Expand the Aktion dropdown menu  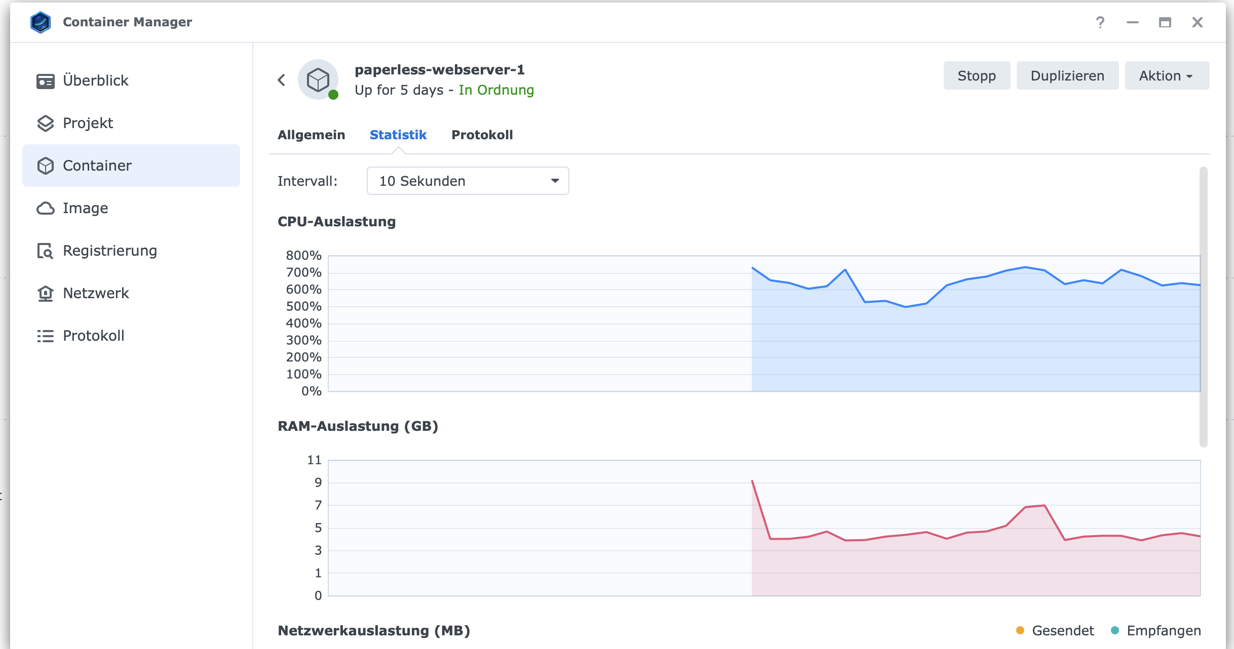1166,76
